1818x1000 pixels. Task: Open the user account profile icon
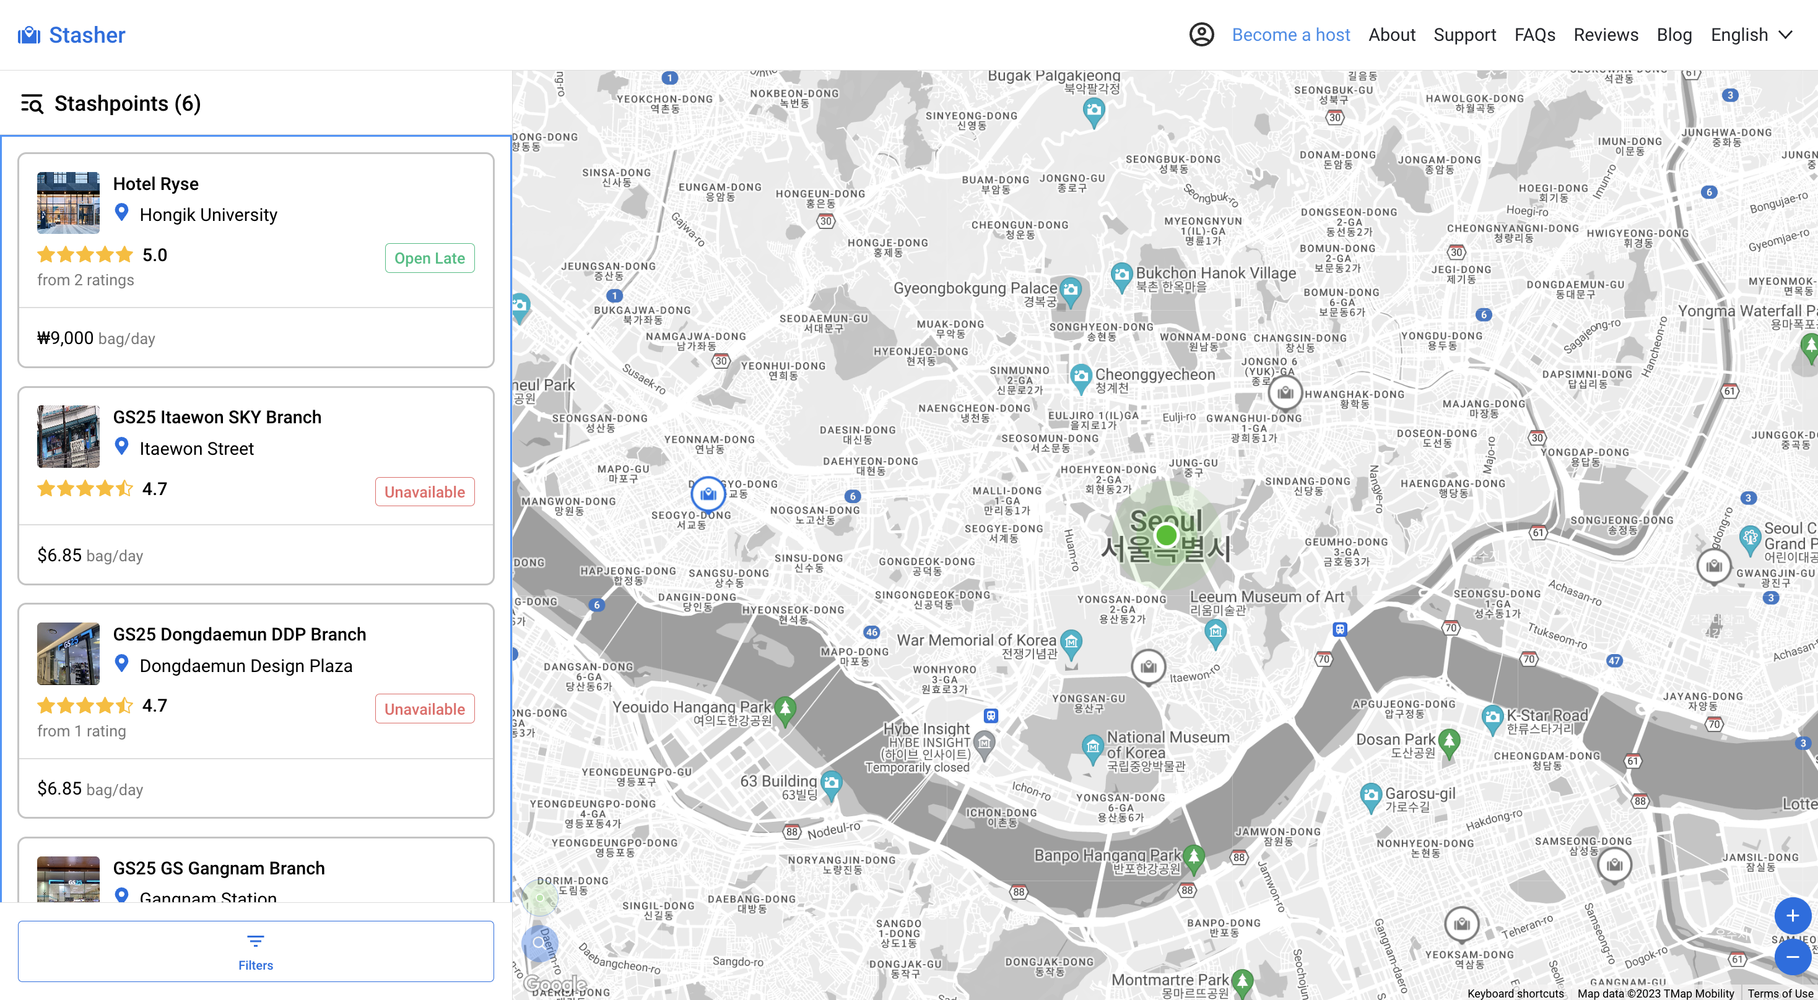click(1201, 35)
